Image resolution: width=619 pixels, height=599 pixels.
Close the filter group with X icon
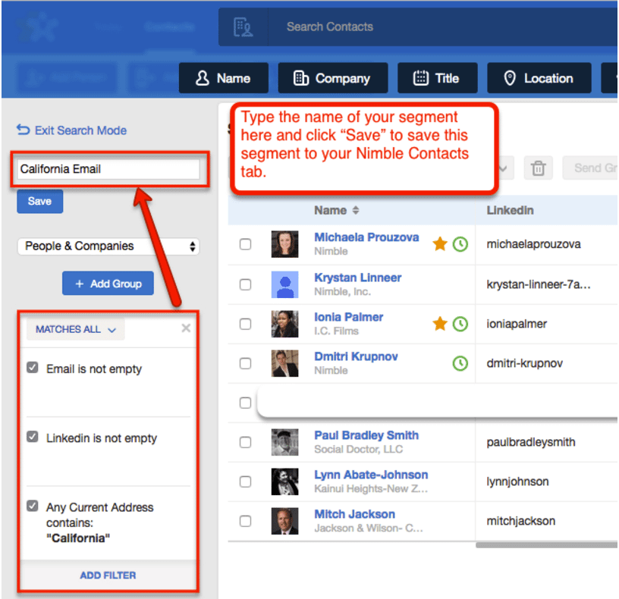coord(186,328)
